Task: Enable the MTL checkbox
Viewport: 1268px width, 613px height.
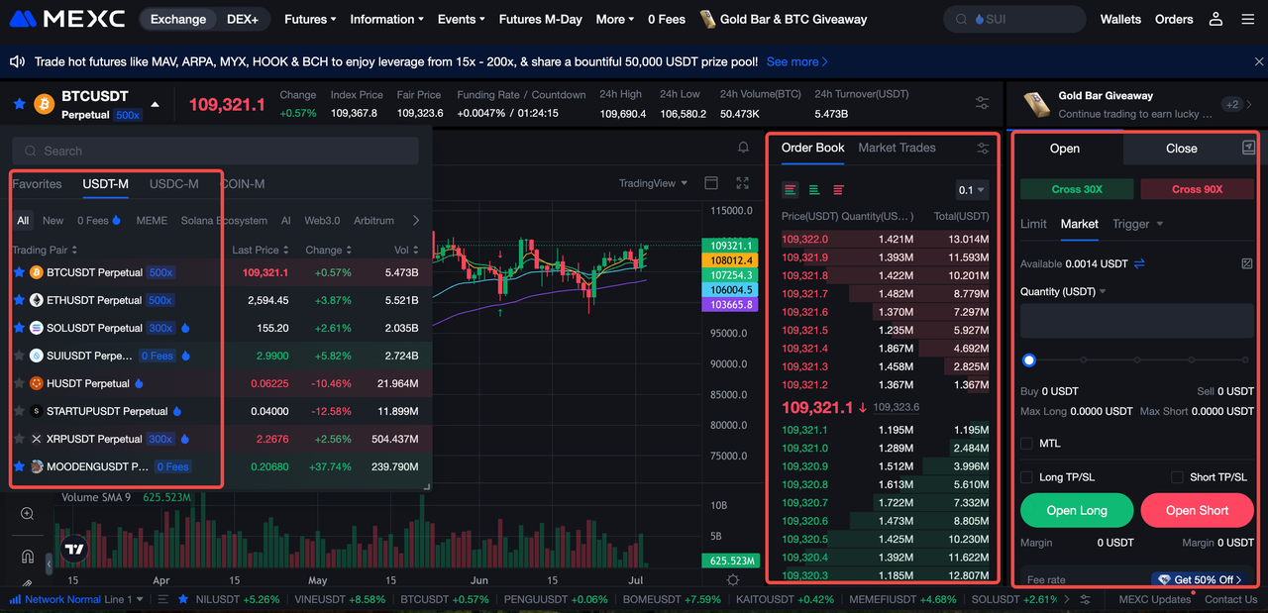Action: pos(1027,444)
